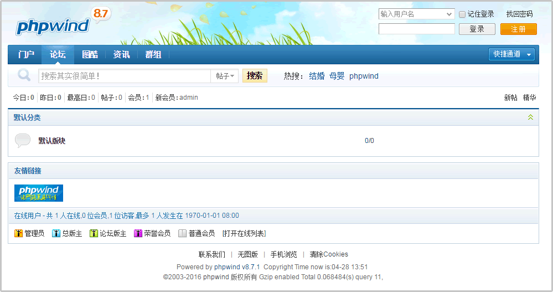
Task: Click the 最高日:0 statistic
Action: click(81, 98)
